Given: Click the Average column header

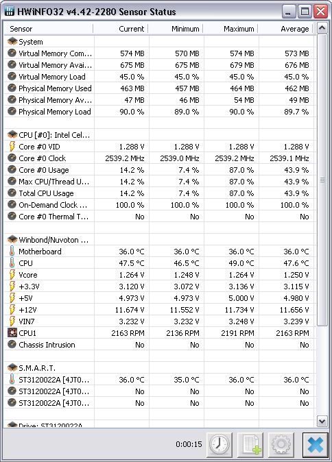Looking at the screenshot, I should coord(285,29).
